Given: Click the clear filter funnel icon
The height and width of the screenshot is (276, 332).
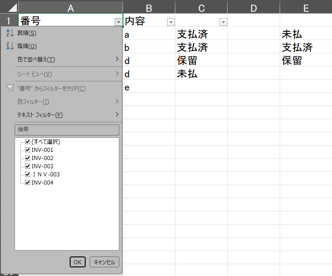Looking at the screenshot, I should (x=10, y=88).
